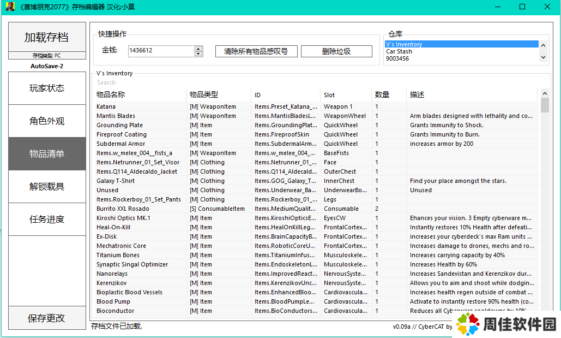561x338 pixels.
Task: Click 清除所有物品感叹号 button
Action: pos(256,51)
